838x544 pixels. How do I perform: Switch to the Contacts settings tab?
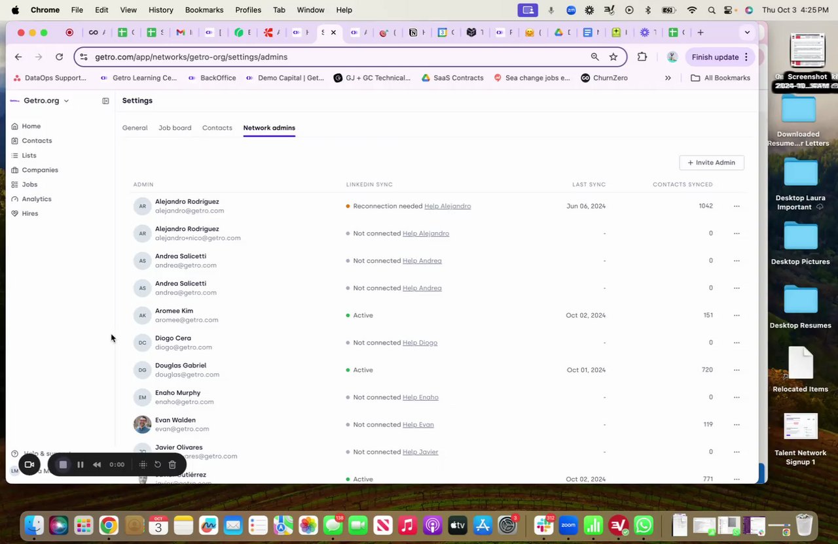click(217, 128)
